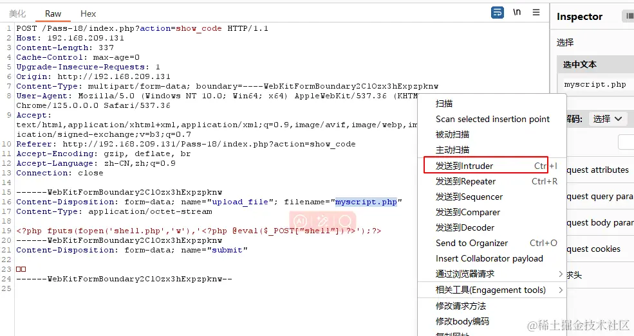Choose 发送到Comparer menu entry
This screenshot has height=336, width=634.
click(492, 212)
